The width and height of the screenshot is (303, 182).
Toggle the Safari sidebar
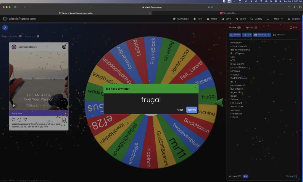tap(16, 7)
